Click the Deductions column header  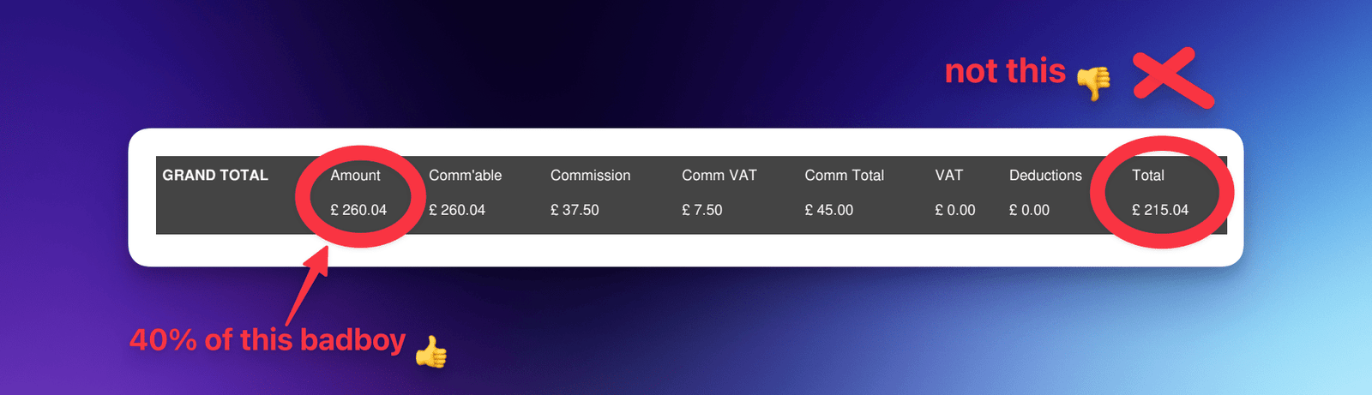(x=1045, y=175)
